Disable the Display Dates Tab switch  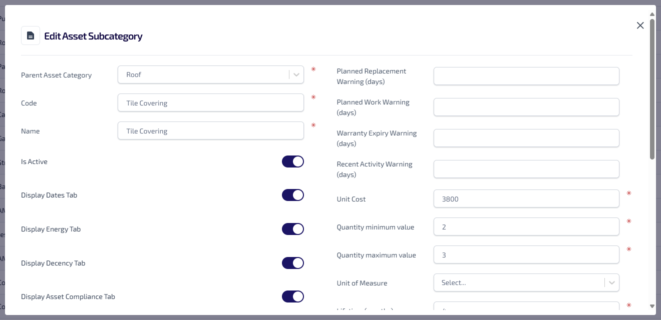pyautogui.click(x=293, y=195)
